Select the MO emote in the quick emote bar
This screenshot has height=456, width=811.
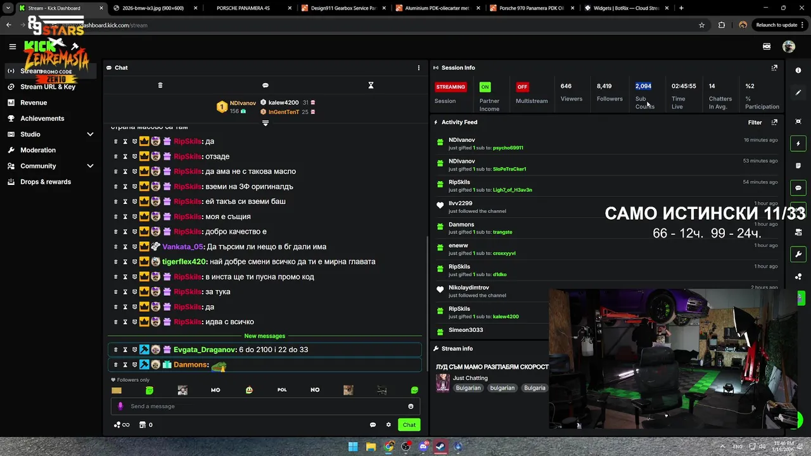click(x=215, y=390)
